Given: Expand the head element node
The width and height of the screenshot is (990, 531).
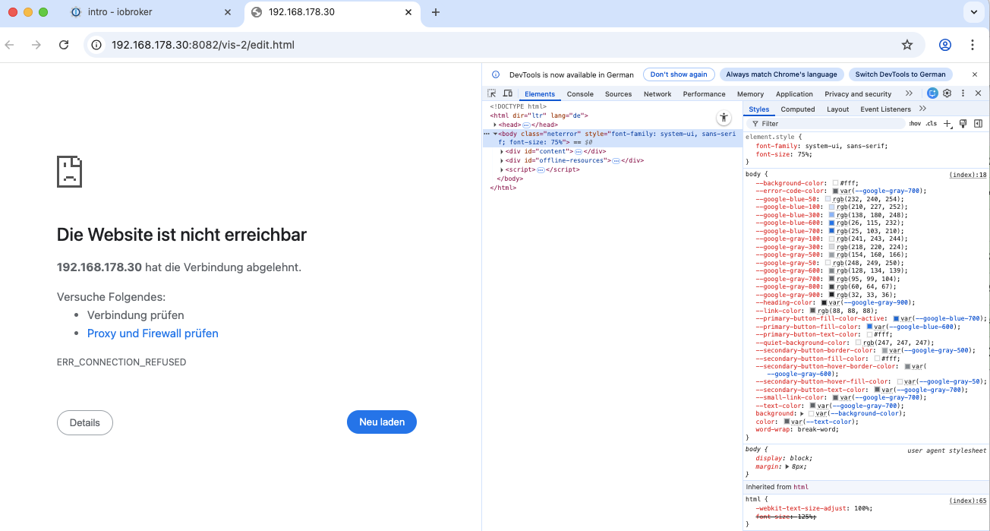Looking at the screenshot, I should pyautogui.click(x=495, y=125).
